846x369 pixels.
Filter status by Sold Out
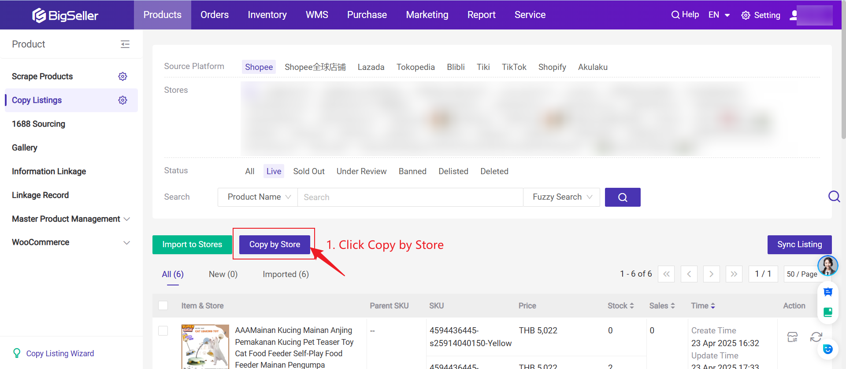pos(309,172)
